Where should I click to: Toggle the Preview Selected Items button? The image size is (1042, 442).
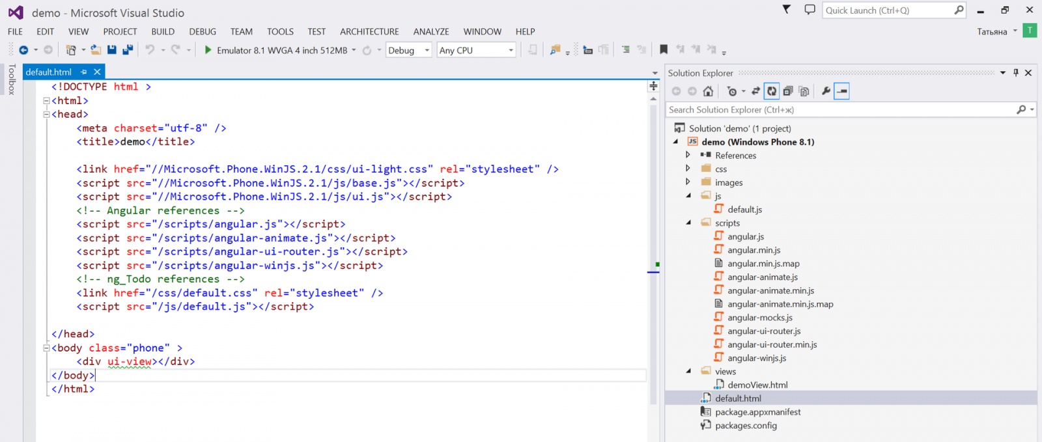[842, 91]
